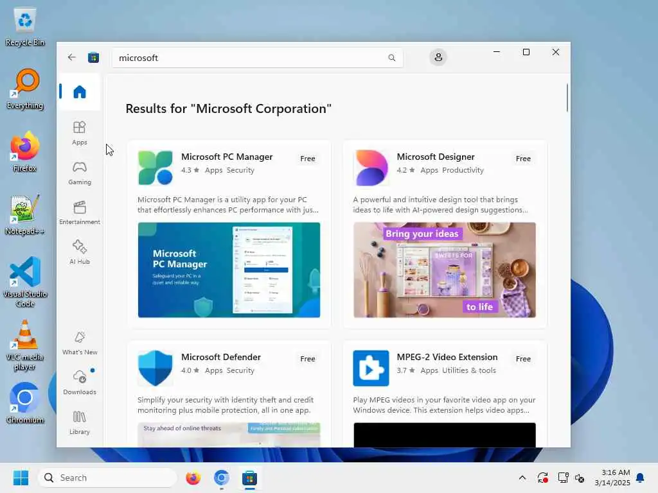Click the muted volume tray icon
The image size is (658, 493).
tap(580, 478)
